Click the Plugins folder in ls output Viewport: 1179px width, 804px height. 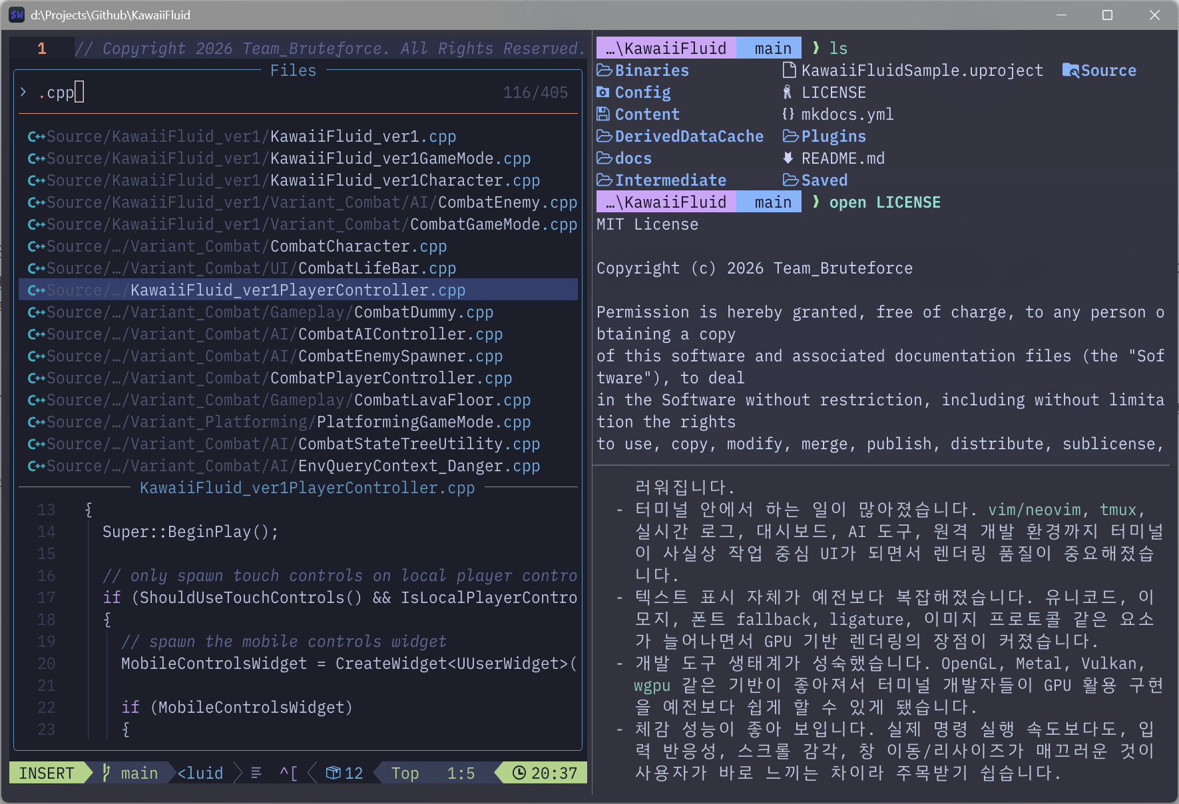833,136
